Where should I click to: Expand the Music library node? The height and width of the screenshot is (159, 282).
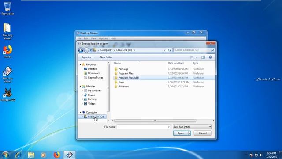click(x=82, y=95)
